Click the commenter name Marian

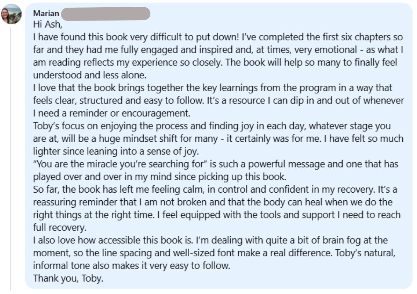(46, 13)
